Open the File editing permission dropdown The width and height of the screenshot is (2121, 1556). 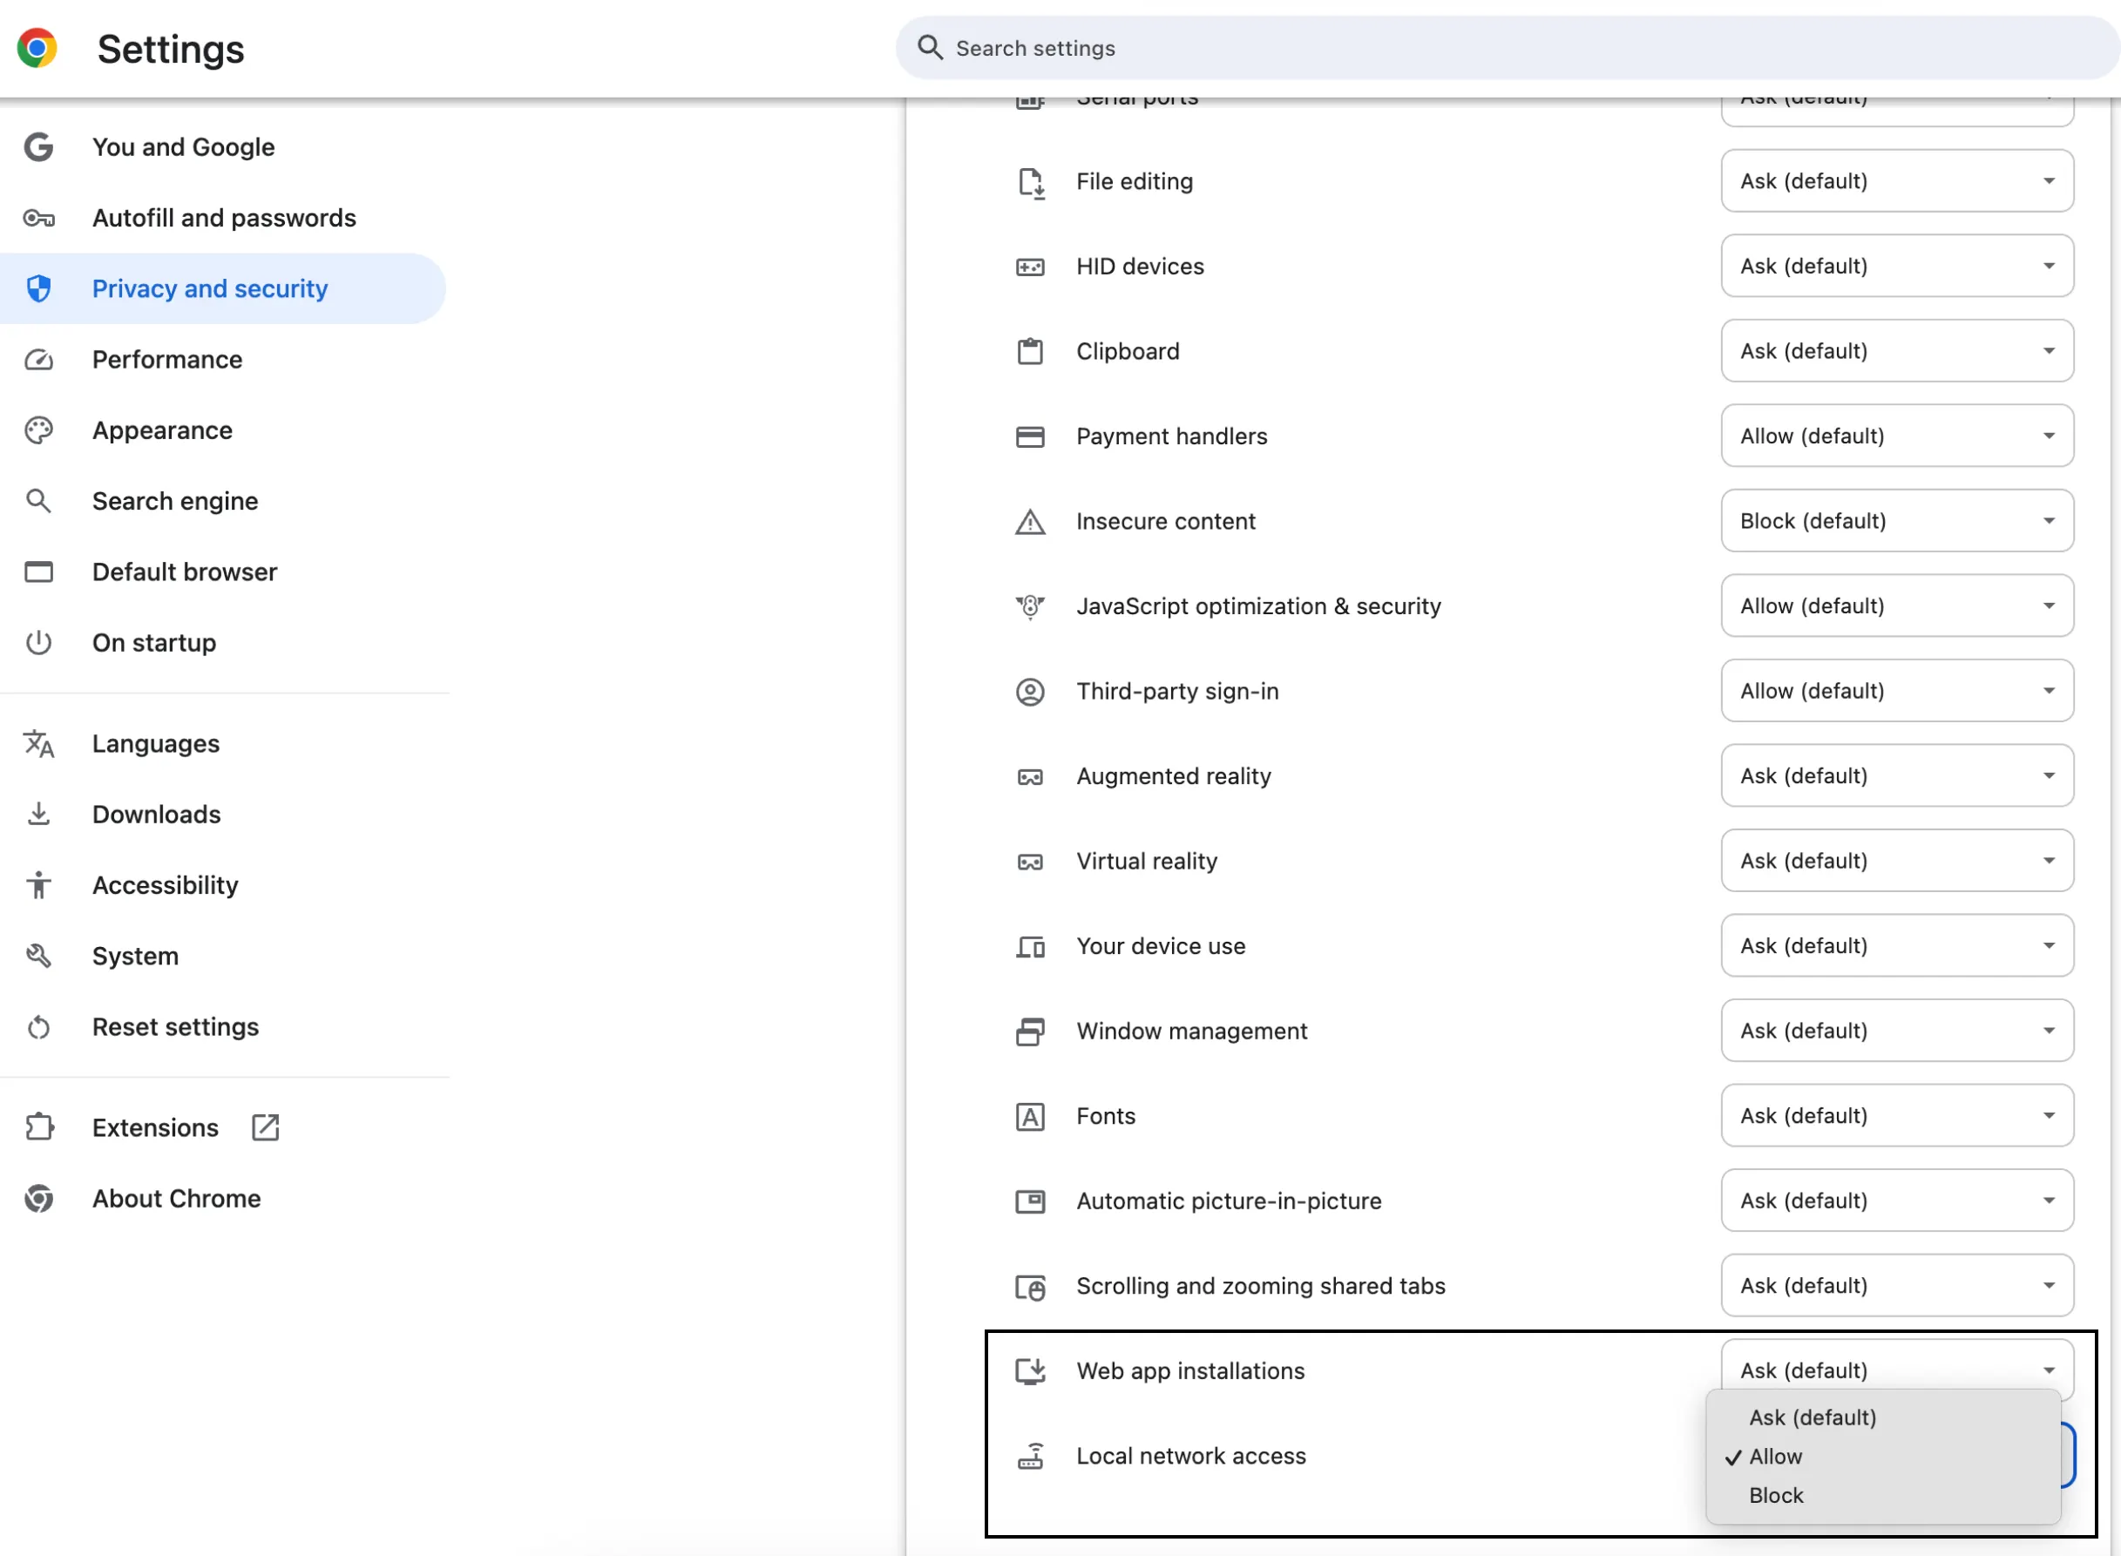coord(1896,181)
